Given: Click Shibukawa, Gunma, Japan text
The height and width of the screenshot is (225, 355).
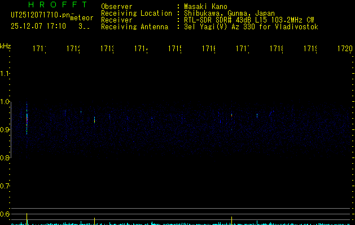Looking at the screenshot, I should (x=229, y=13).
